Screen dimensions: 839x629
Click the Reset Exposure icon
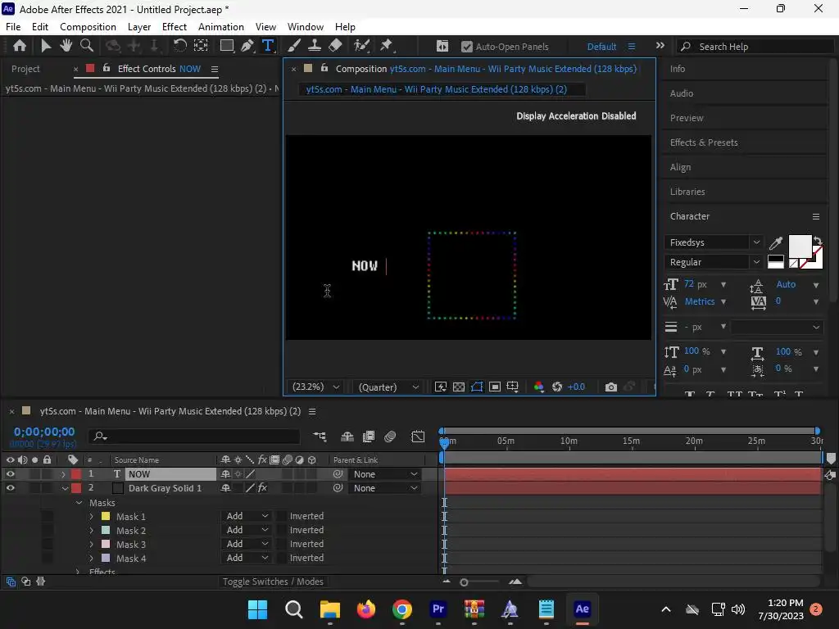pyautogui.click(x=557, y=387)
